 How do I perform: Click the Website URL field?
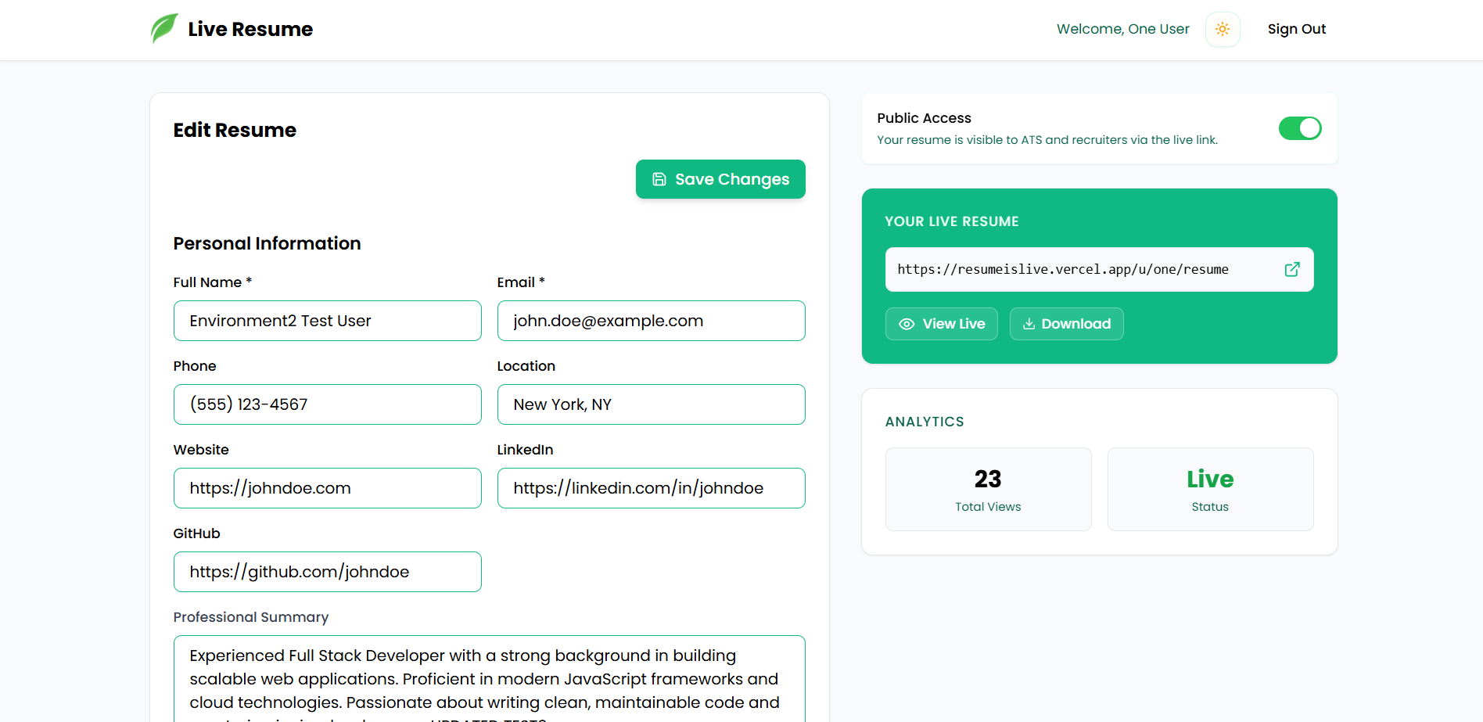click(x=327, y=488)
